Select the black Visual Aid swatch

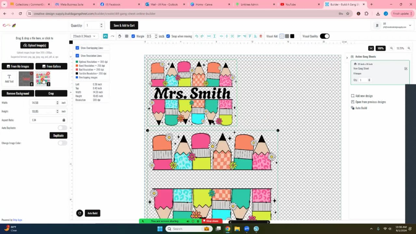tap(292, 36)
